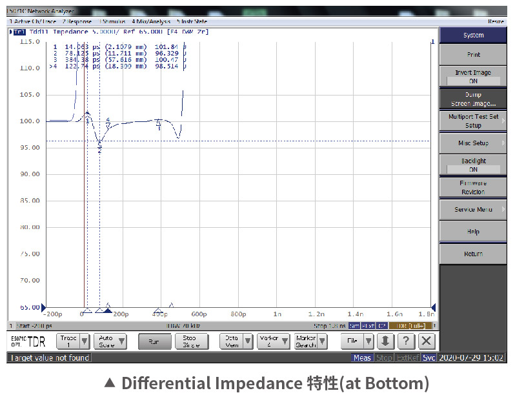This screenshot has height=404, width=515.
Task: Click the File button
Action: tap(353, 341)
